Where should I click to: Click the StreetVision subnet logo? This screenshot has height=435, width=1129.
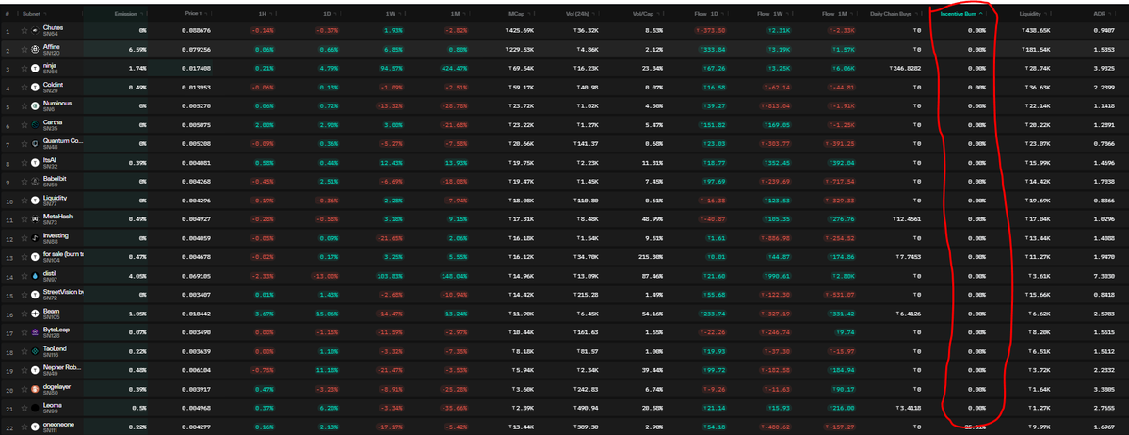[x=35, y=295]
